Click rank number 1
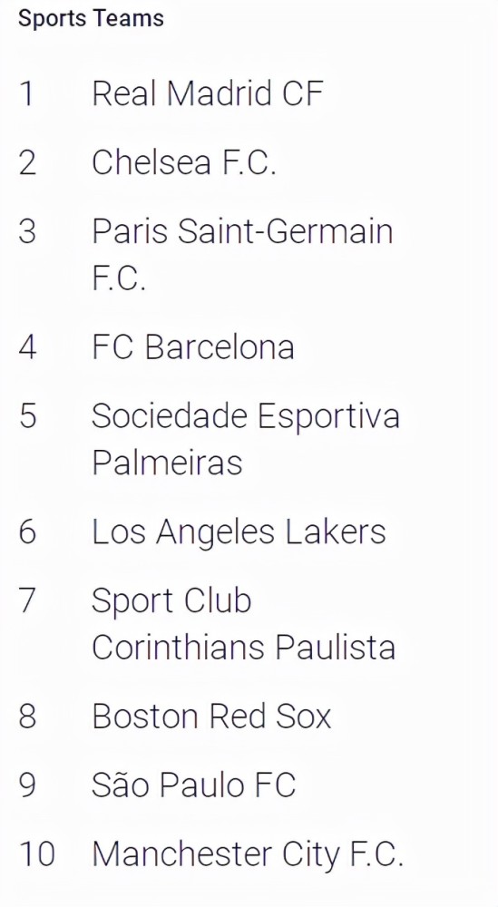This screenshot has width=498, height=907. point(26,93)
